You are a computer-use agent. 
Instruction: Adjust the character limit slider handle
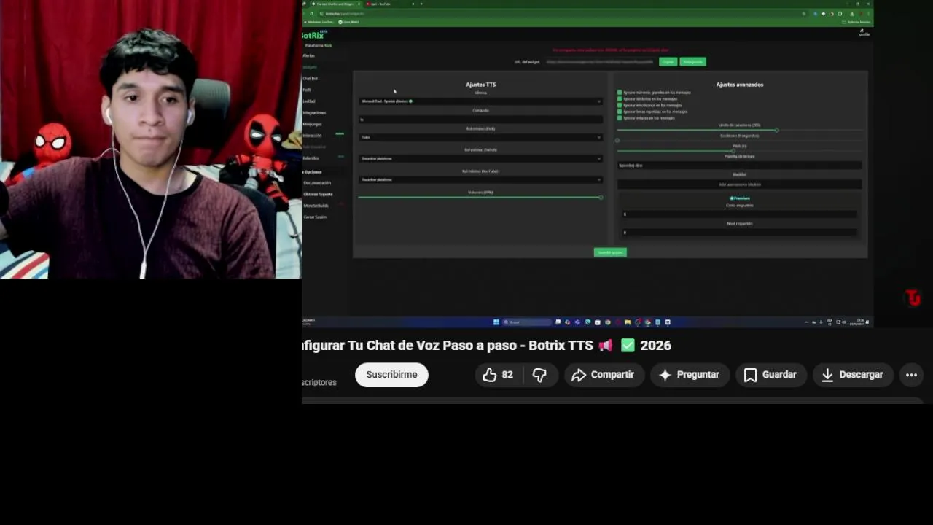[x=776, y=130]
